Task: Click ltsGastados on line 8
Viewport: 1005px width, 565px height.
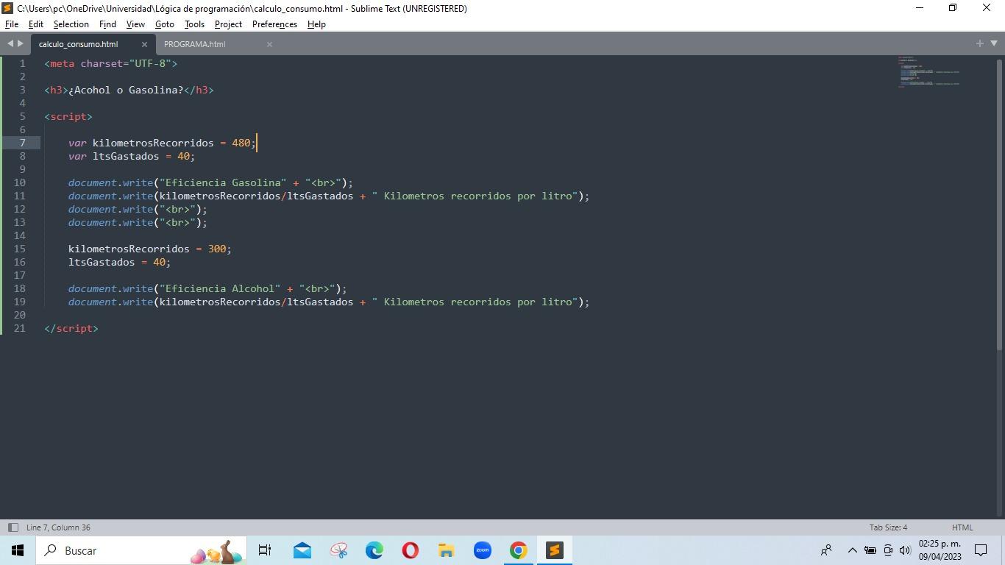Action: 126,156
